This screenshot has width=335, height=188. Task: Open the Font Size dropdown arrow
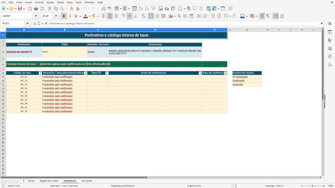pyautogui.click(x=56, y=16)
